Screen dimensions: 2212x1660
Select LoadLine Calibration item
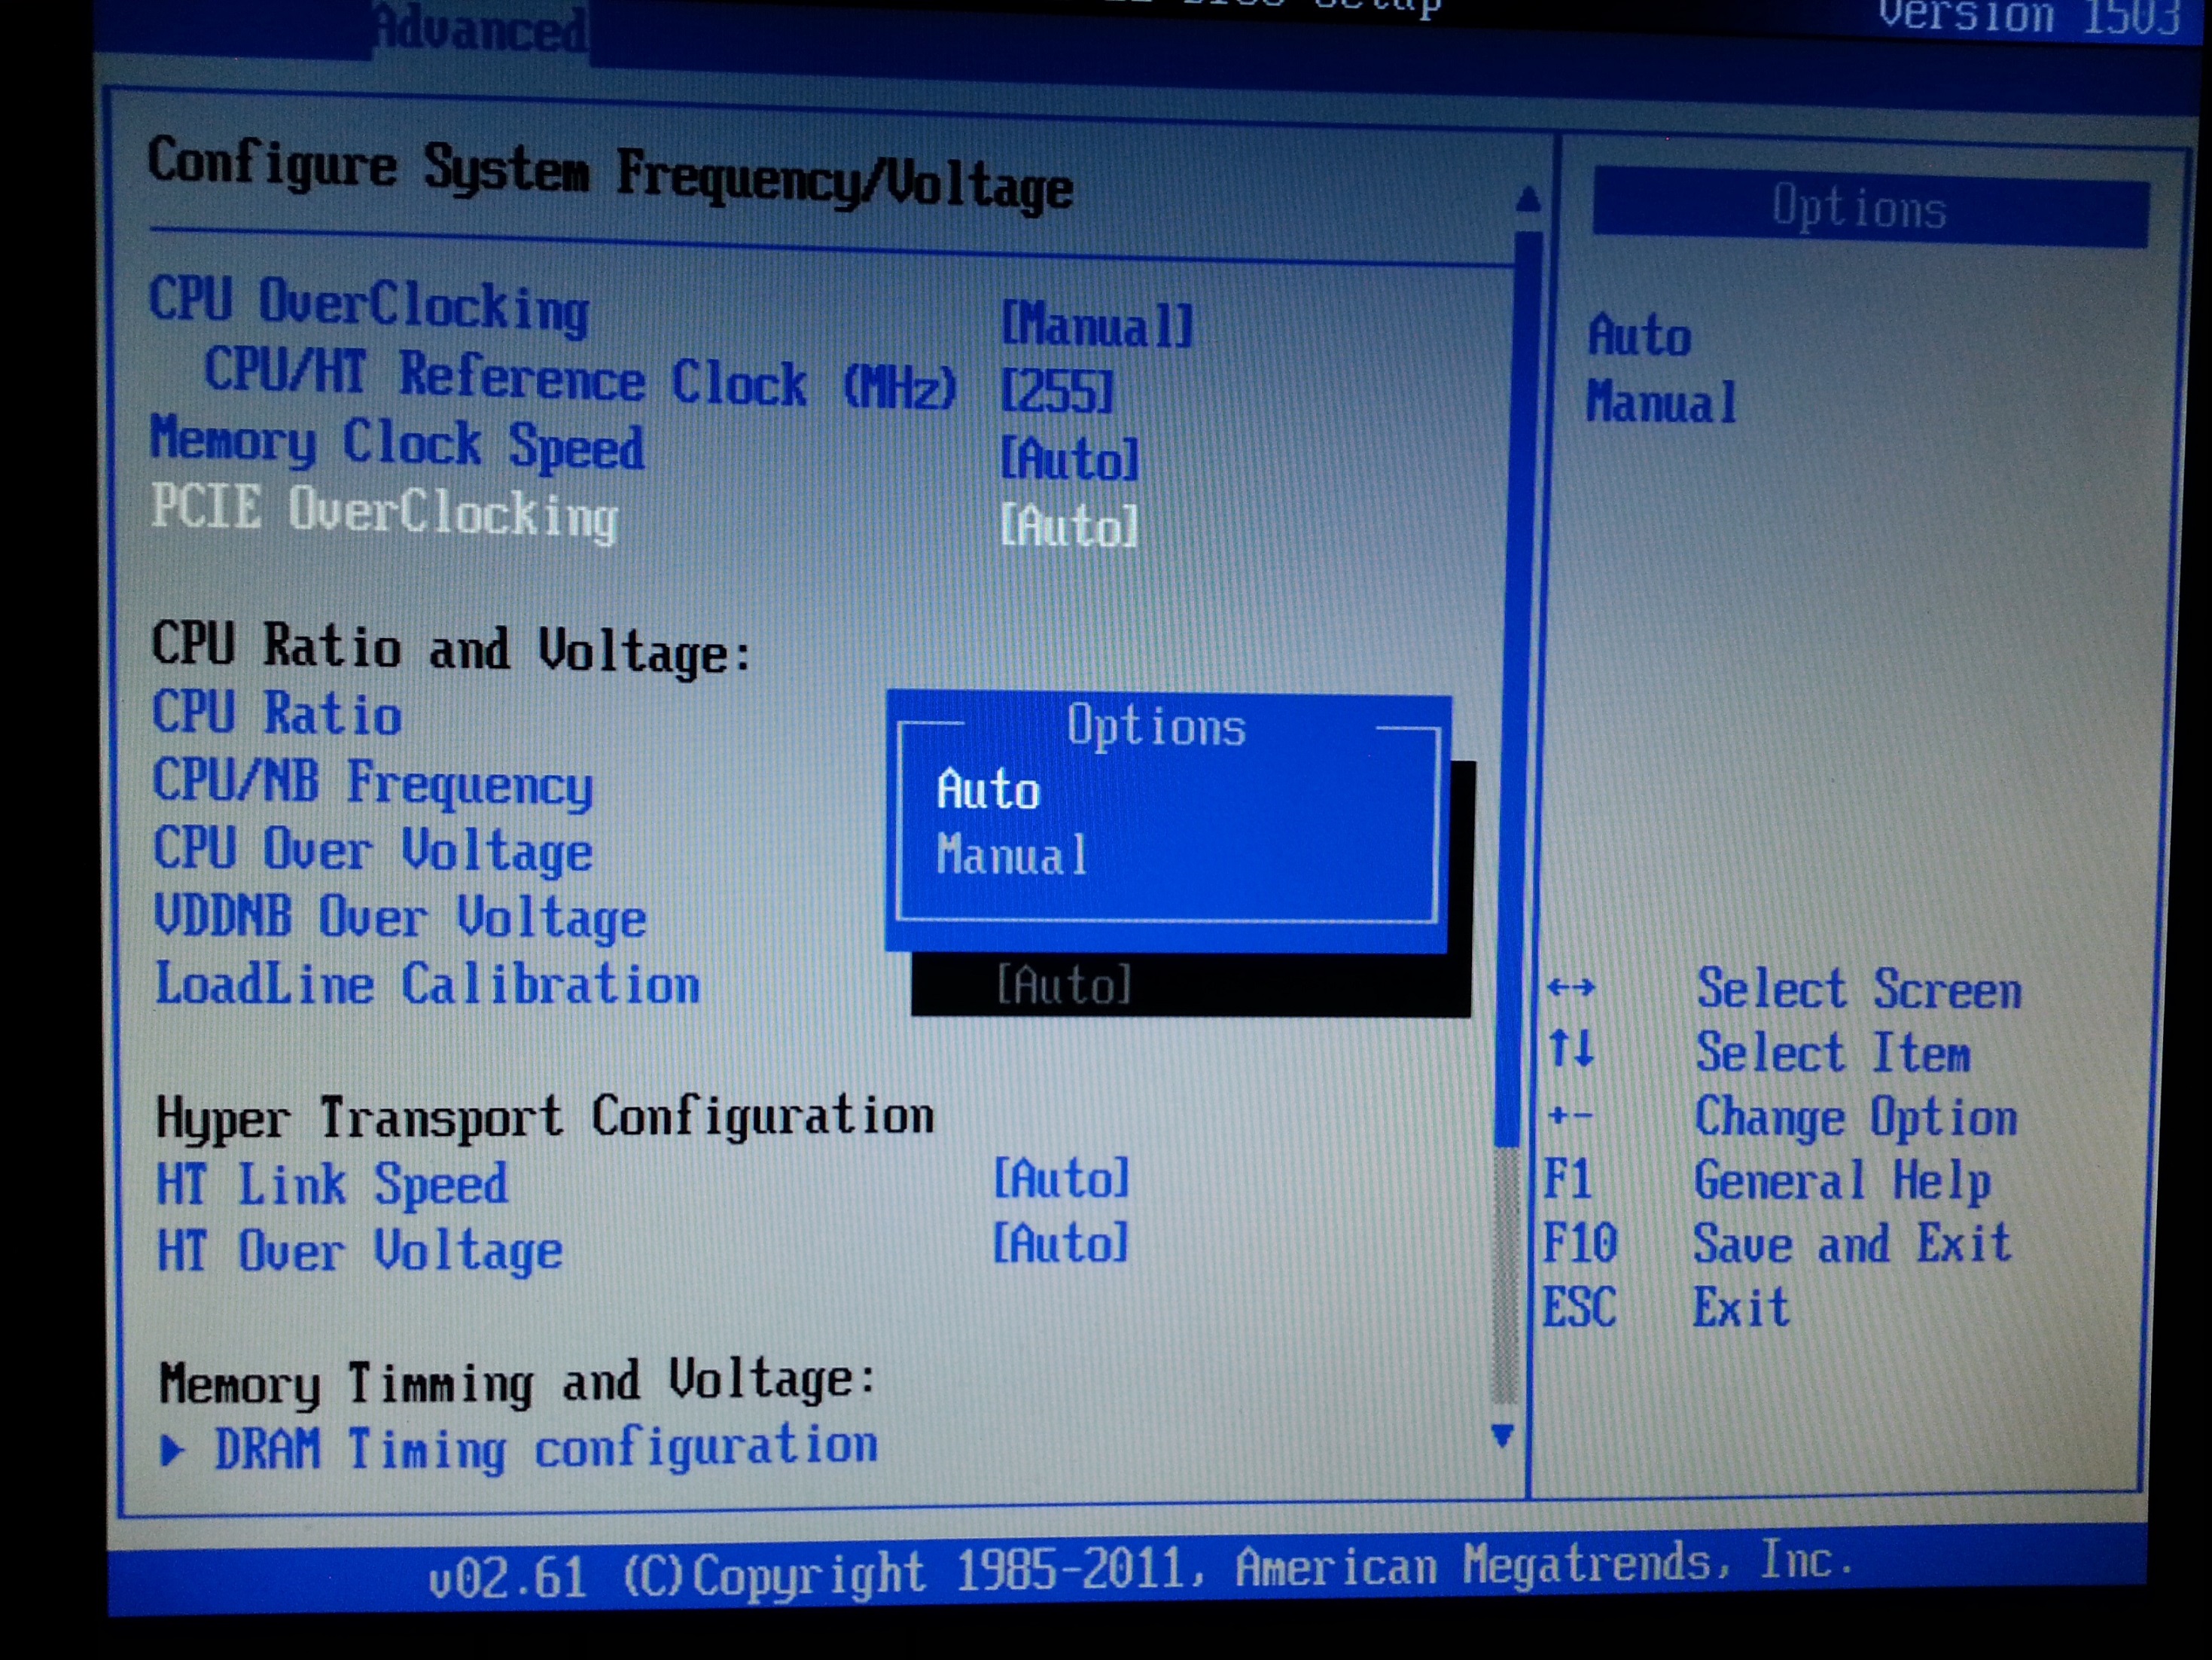[x=426, y=984]
